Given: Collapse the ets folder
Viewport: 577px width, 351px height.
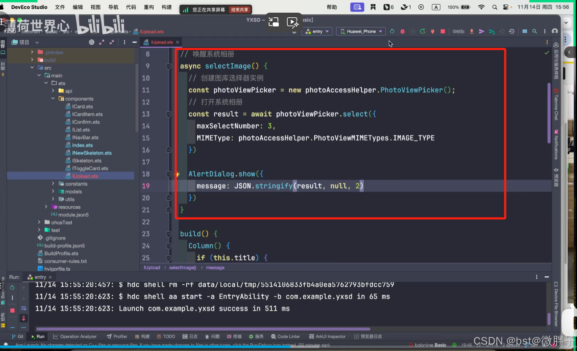Looking at the screenshot, I should tap(46, 83).
